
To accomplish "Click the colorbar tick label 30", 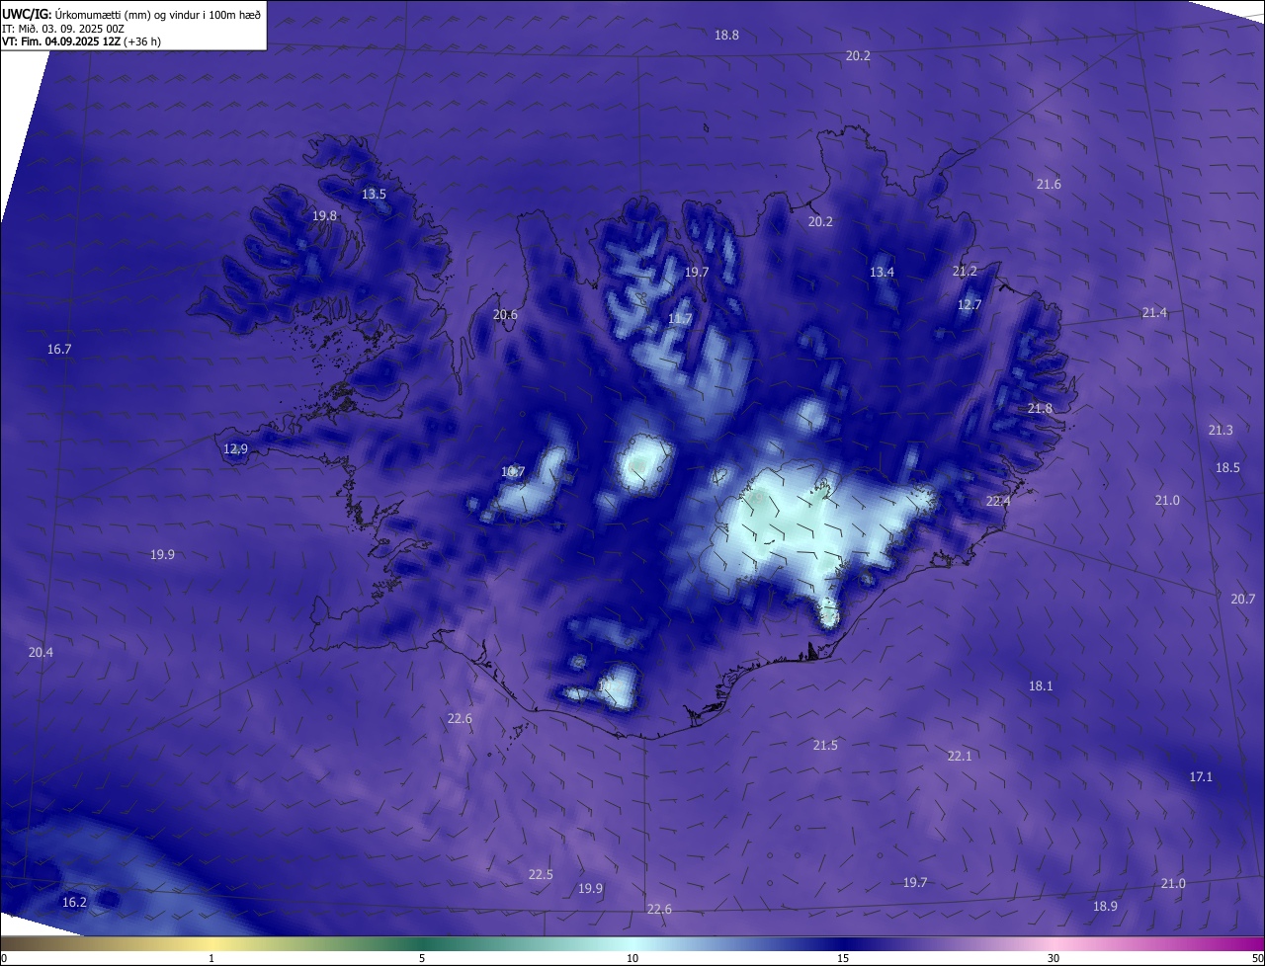I will point(1054,958).
